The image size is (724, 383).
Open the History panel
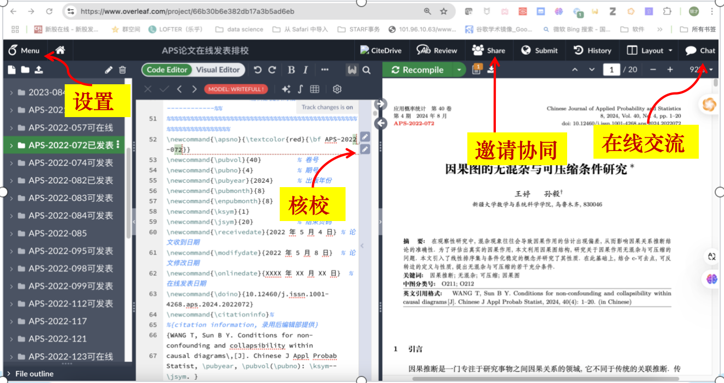pyautogui.click(x=592, y=50)
